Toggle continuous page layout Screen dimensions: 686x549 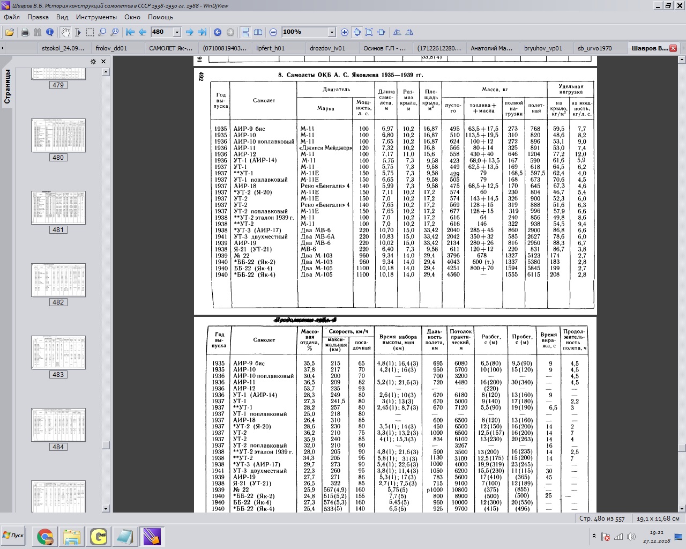tap(245, 32)
